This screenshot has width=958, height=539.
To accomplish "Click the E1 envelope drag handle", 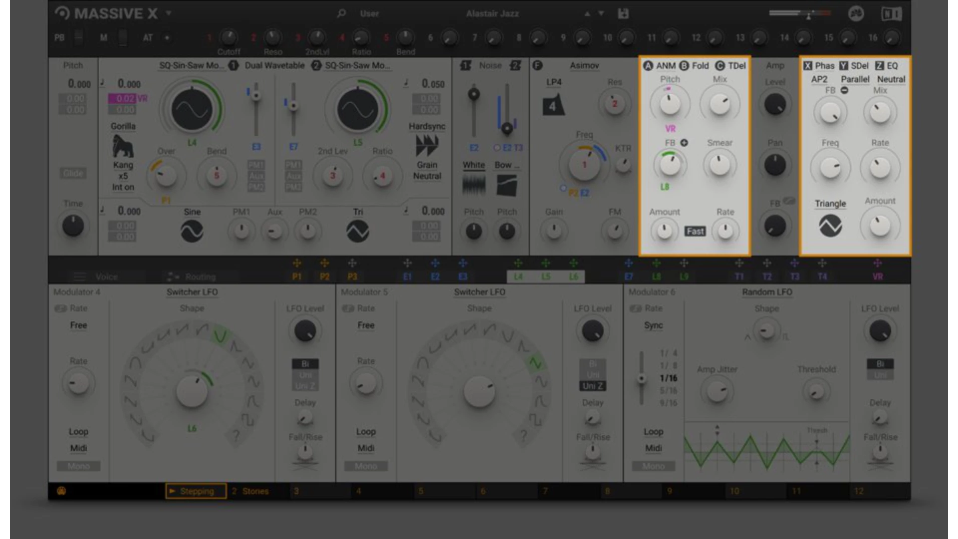I will tap(408, 263).
